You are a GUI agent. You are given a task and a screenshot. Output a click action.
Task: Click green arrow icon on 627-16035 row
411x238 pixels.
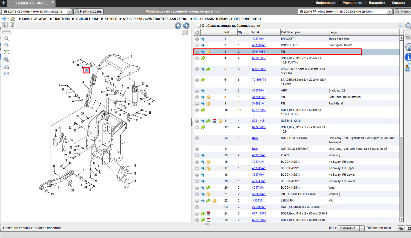(203, 58)
